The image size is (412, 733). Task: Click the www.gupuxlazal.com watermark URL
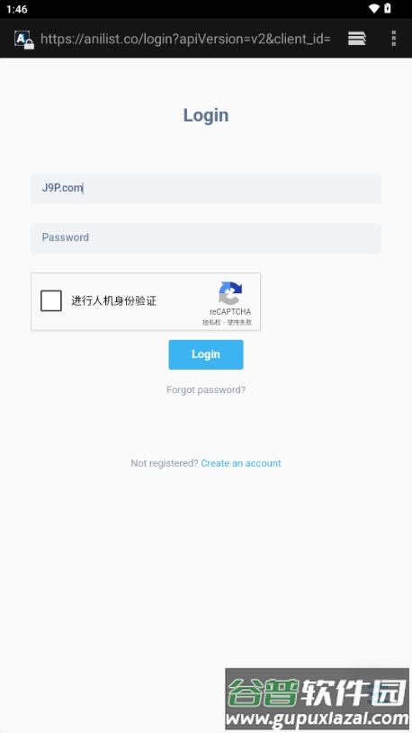coord(317,718)
